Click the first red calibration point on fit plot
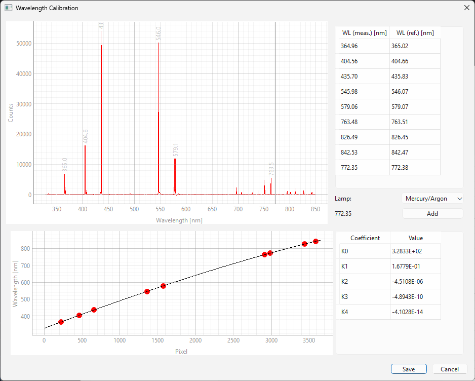The height and width of the screenshot is (381, 475). pyautogui.click(x=61, y=322)
